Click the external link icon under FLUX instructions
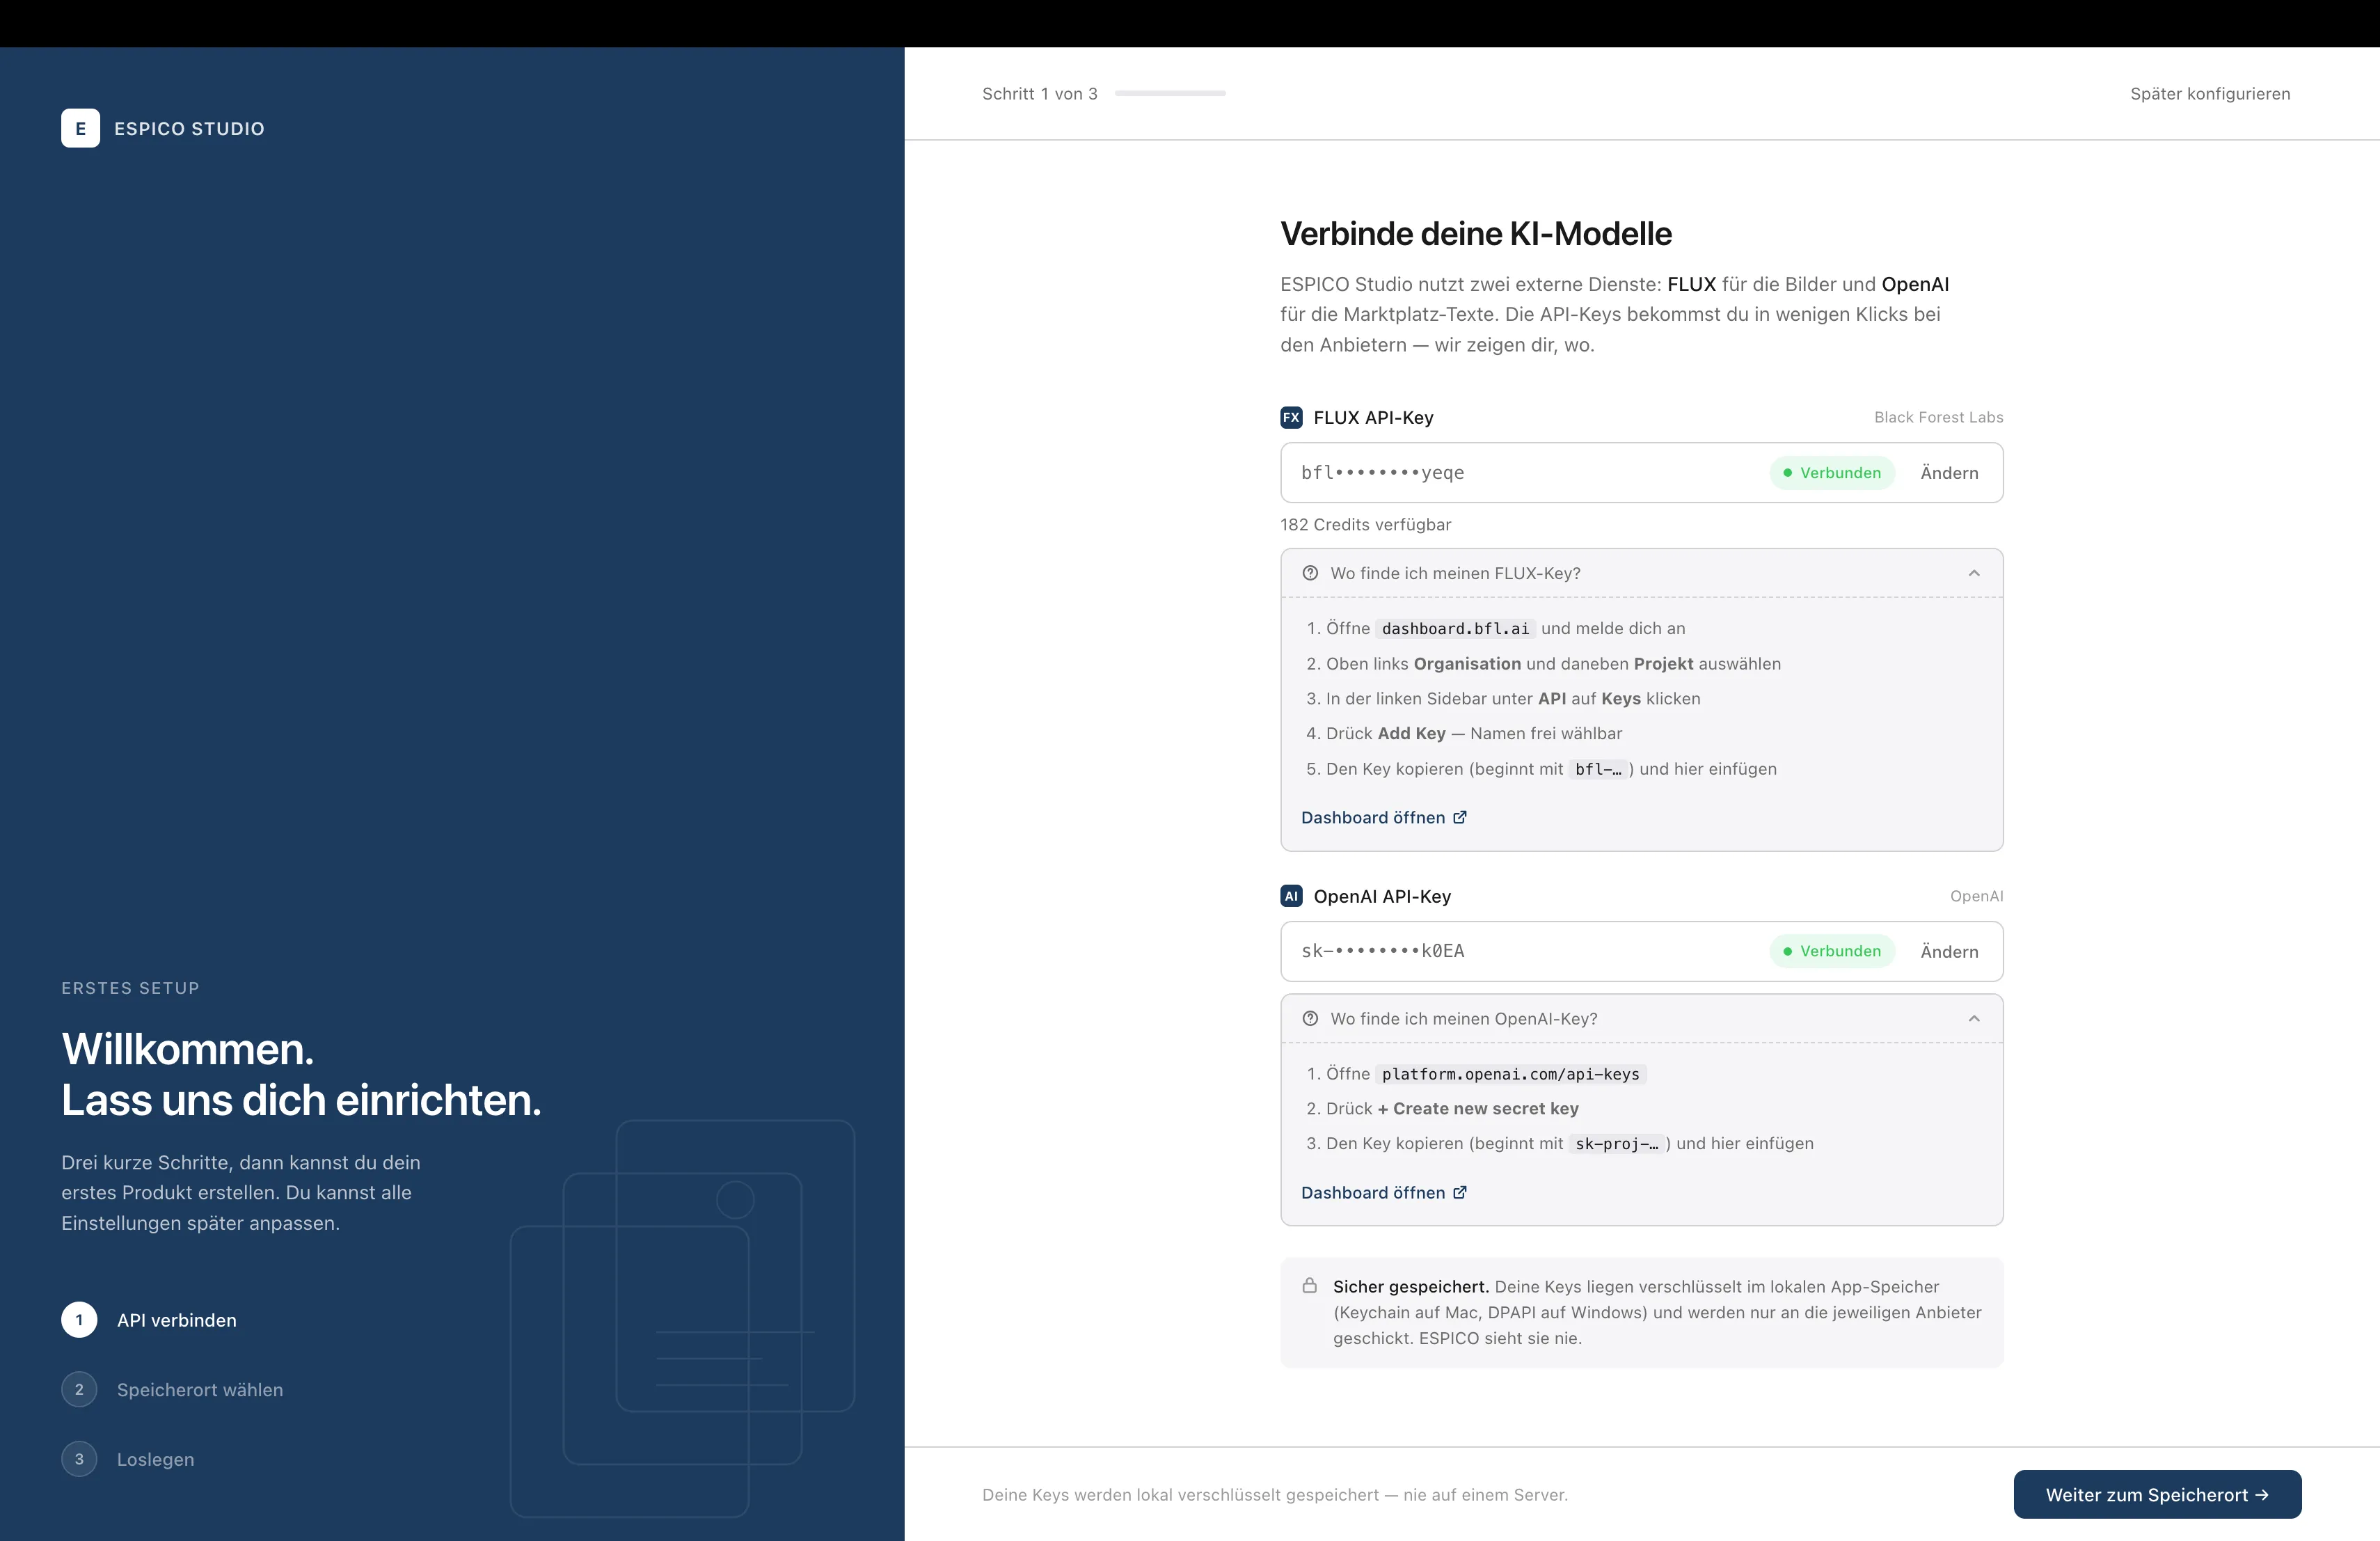 tap(1460, 817)
